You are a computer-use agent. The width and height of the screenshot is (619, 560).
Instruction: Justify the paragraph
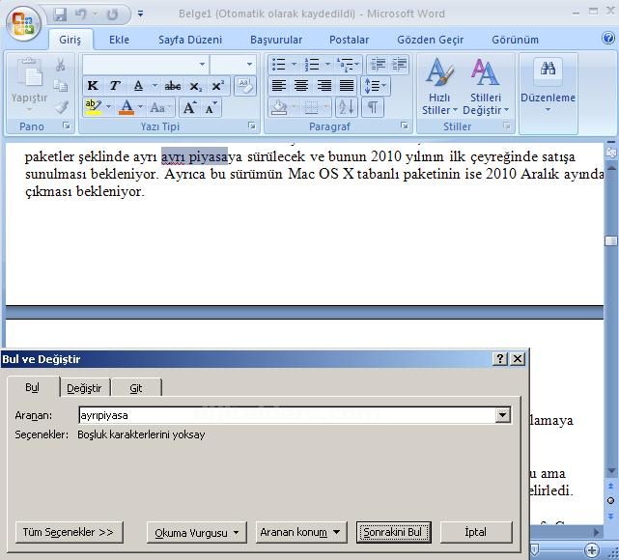347,86
